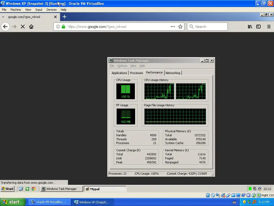The width and height of the screenshot is (274, 206).
Task: Open VirtualBox Input menu
Action: tap(39, 10)
